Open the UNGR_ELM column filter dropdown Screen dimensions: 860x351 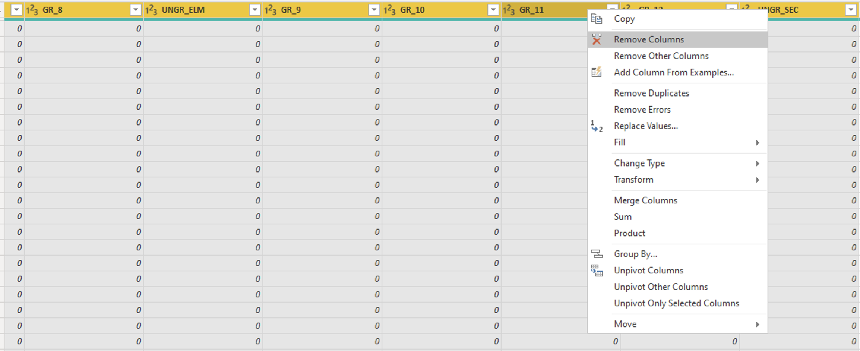pyautogui.click(x=255, y=10)
